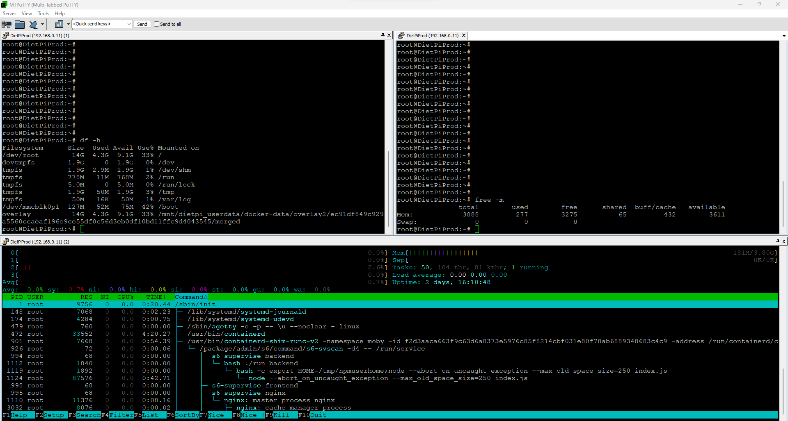The image size is (788, 421).
Task: Expand the connect icon dropdown arrow
Action: pyautogui.click(x=42, y=24)
